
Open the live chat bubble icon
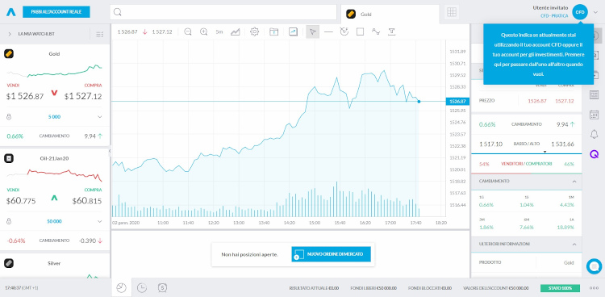595,266
